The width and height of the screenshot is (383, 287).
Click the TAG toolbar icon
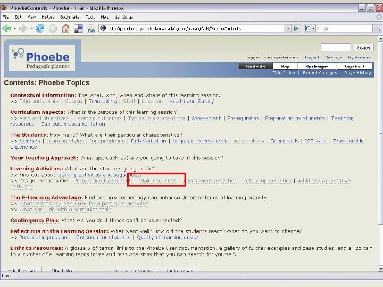click(91, 29)
